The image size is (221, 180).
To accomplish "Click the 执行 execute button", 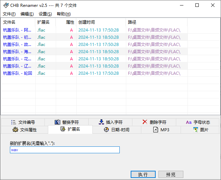I will 143,175.
